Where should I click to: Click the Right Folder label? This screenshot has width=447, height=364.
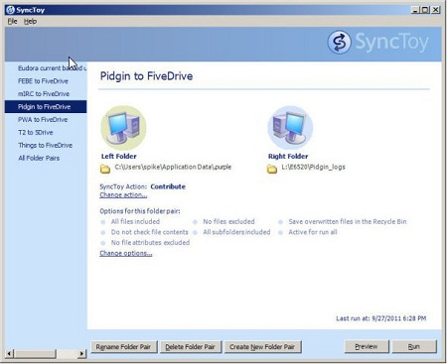coord(288,156)
